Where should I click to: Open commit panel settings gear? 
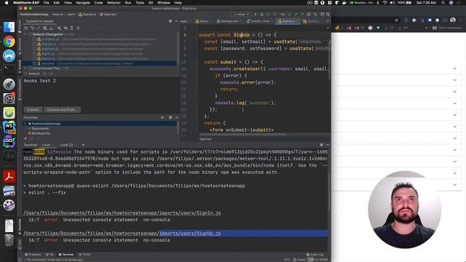(170, 21)
